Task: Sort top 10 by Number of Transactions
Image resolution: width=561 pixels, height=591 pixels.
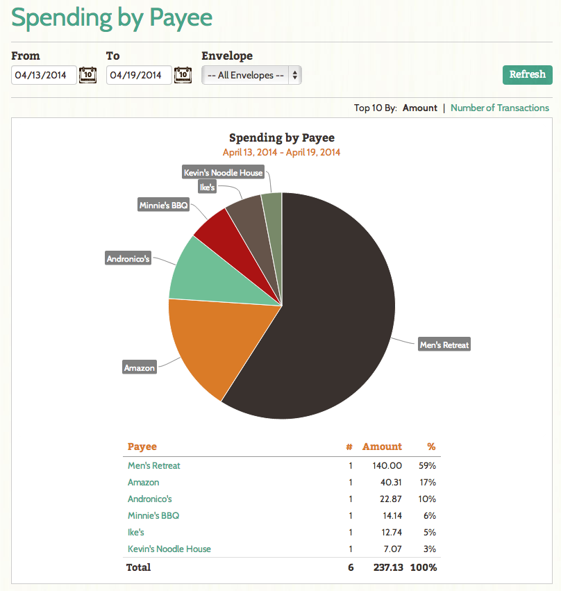Action: [x=500, y=108]
